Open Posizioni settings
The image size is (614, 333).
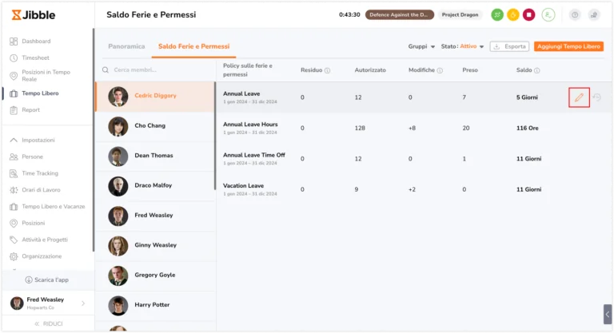(34, 223)
